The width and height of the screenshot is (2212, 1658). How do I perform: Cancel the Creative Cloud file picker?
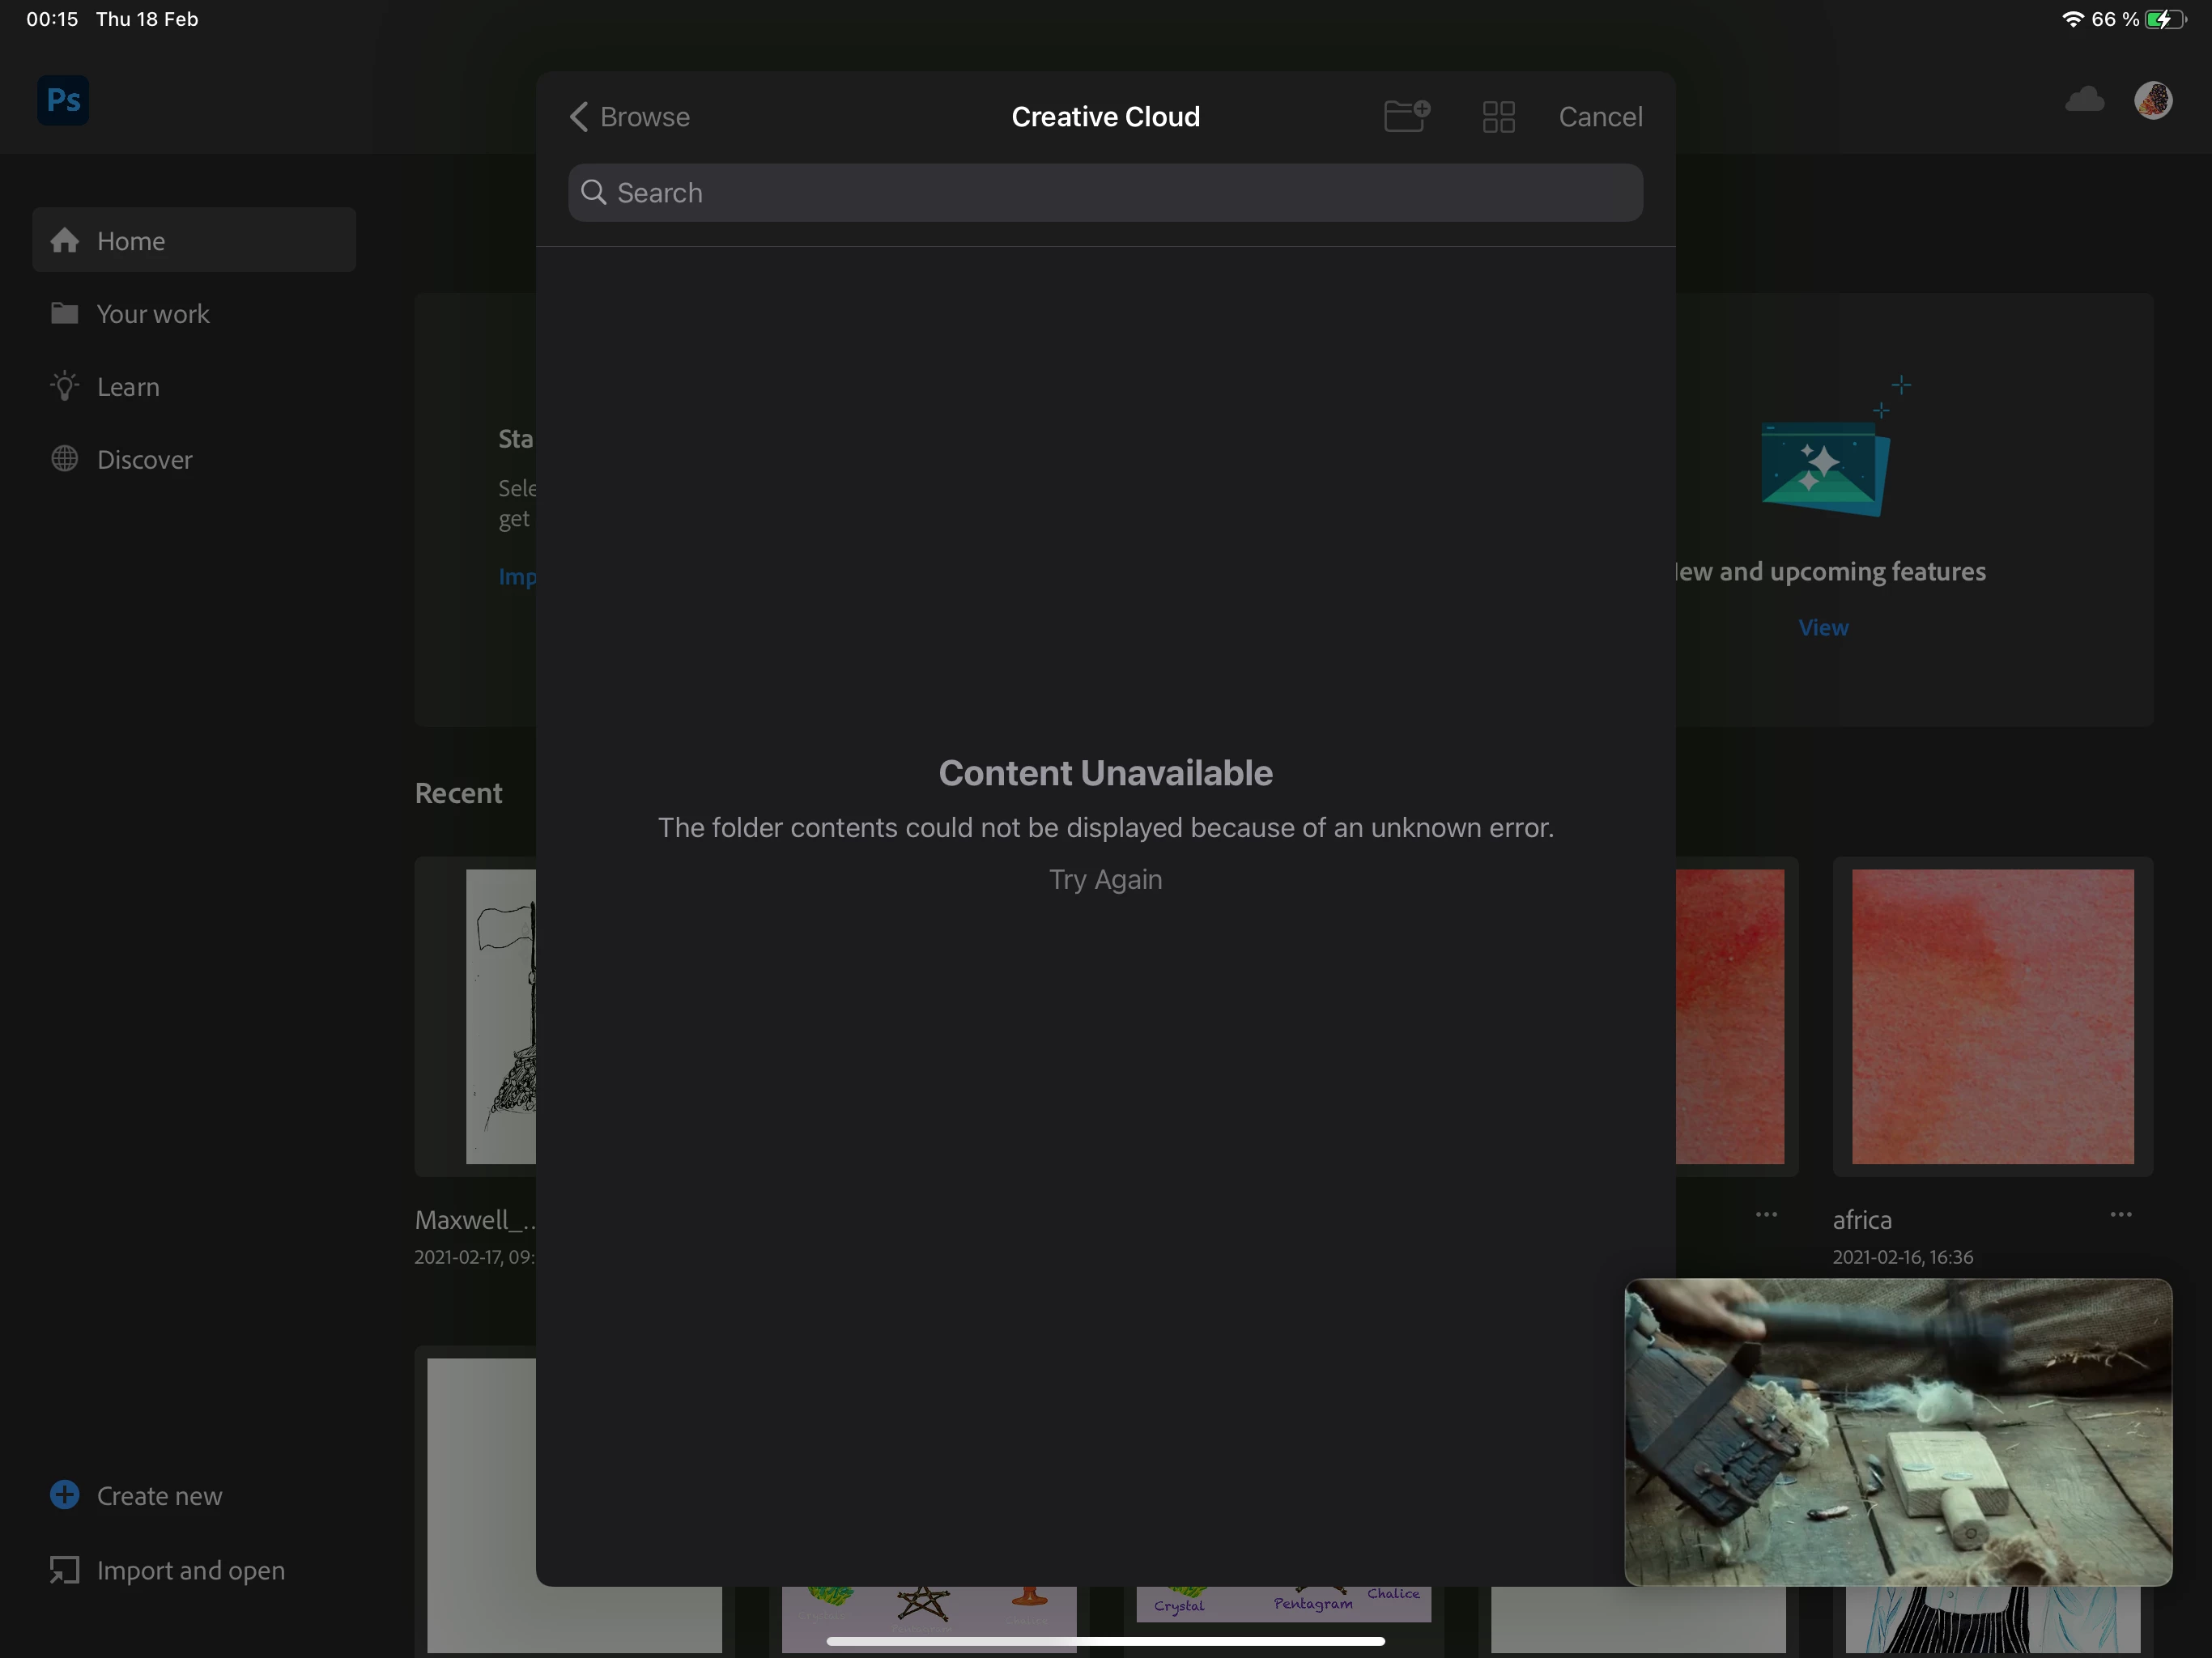(1599, 117)
